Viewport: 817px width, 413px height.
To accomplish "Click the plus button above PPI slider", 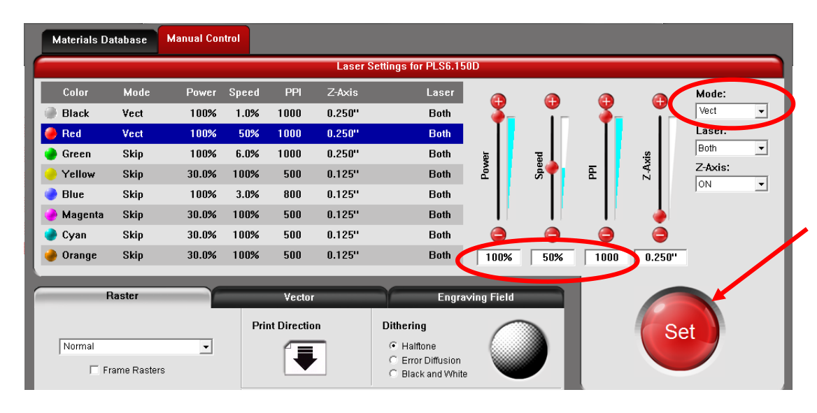I will (606, 101).
